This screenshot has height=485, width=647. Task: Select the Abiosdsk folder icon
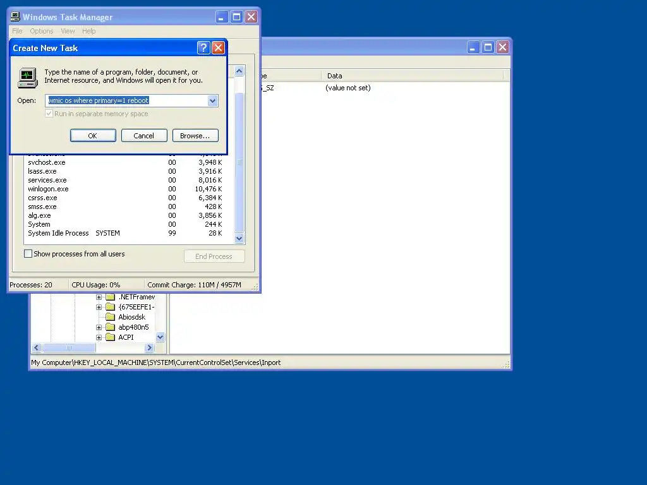(110, 317)
